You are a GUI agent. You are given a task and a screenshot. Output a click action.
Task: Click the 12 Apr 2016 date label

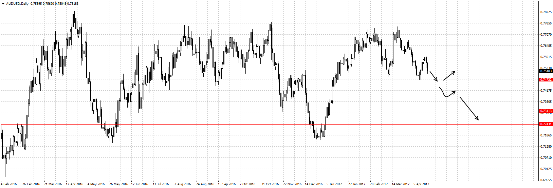pos(74,184)
